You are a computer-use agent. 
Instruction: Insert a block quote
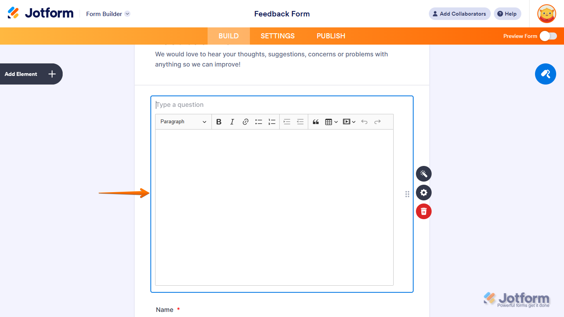[x=316, y=122]
